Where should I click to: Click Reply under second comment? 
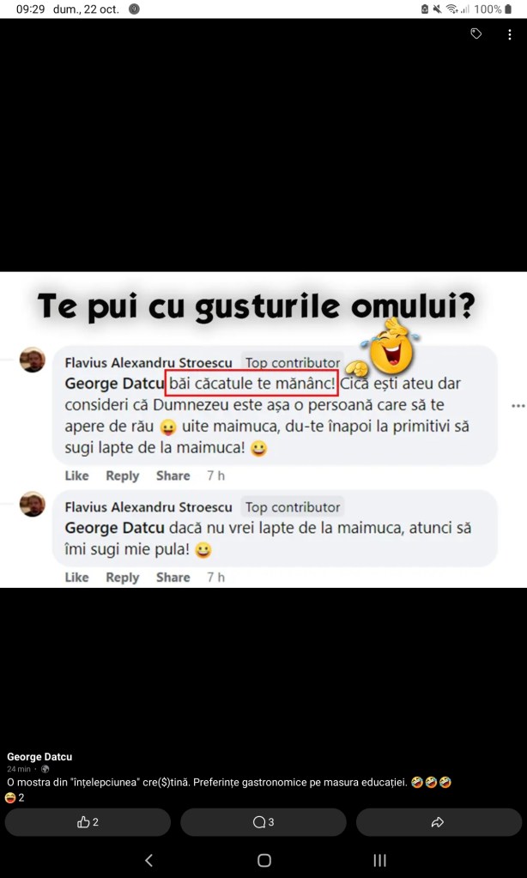click(123, 578)
